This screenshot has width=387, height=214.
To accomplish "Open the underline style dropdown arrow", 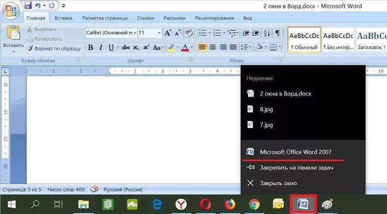I will point(118,47).
